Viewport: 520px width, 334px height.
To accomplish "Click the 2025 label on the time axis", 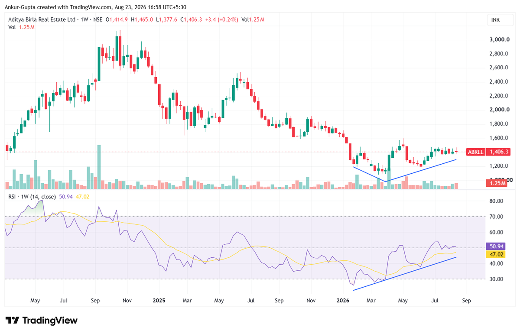I will click(x=159, y=300).
